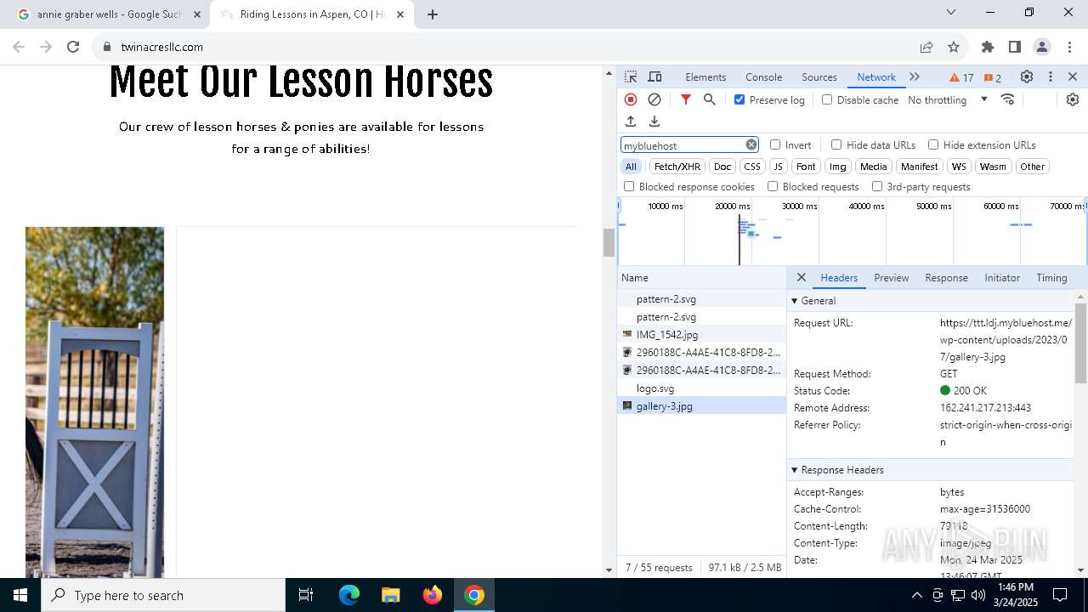Viewport: 1088px width, 612px height.
Task: Open Microsoft Edge from taskbar
Action: tap(349, 595)
